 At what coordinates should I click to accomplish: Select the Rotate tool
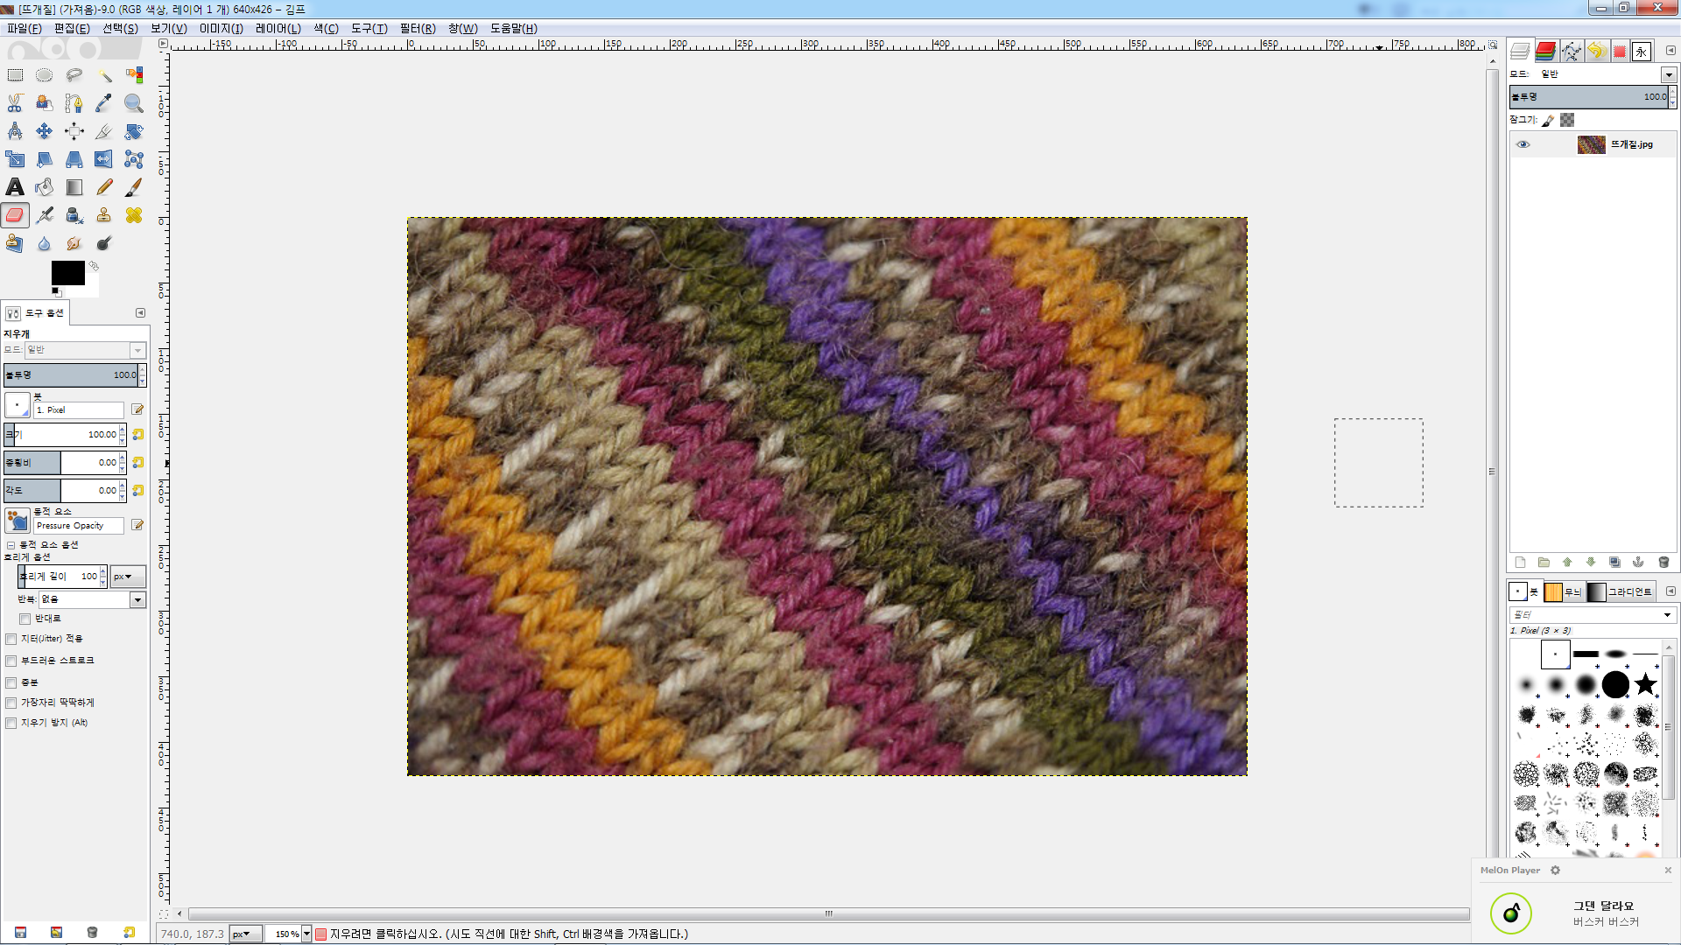point(134,131)
